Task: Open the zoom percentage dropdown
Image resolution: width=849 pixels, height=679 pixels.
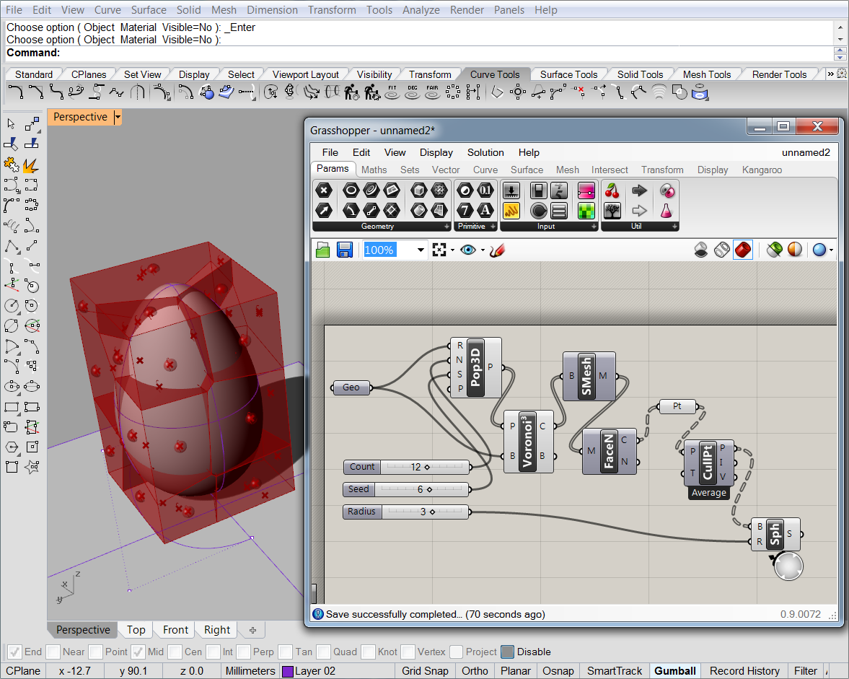Action: coord(421,250)
